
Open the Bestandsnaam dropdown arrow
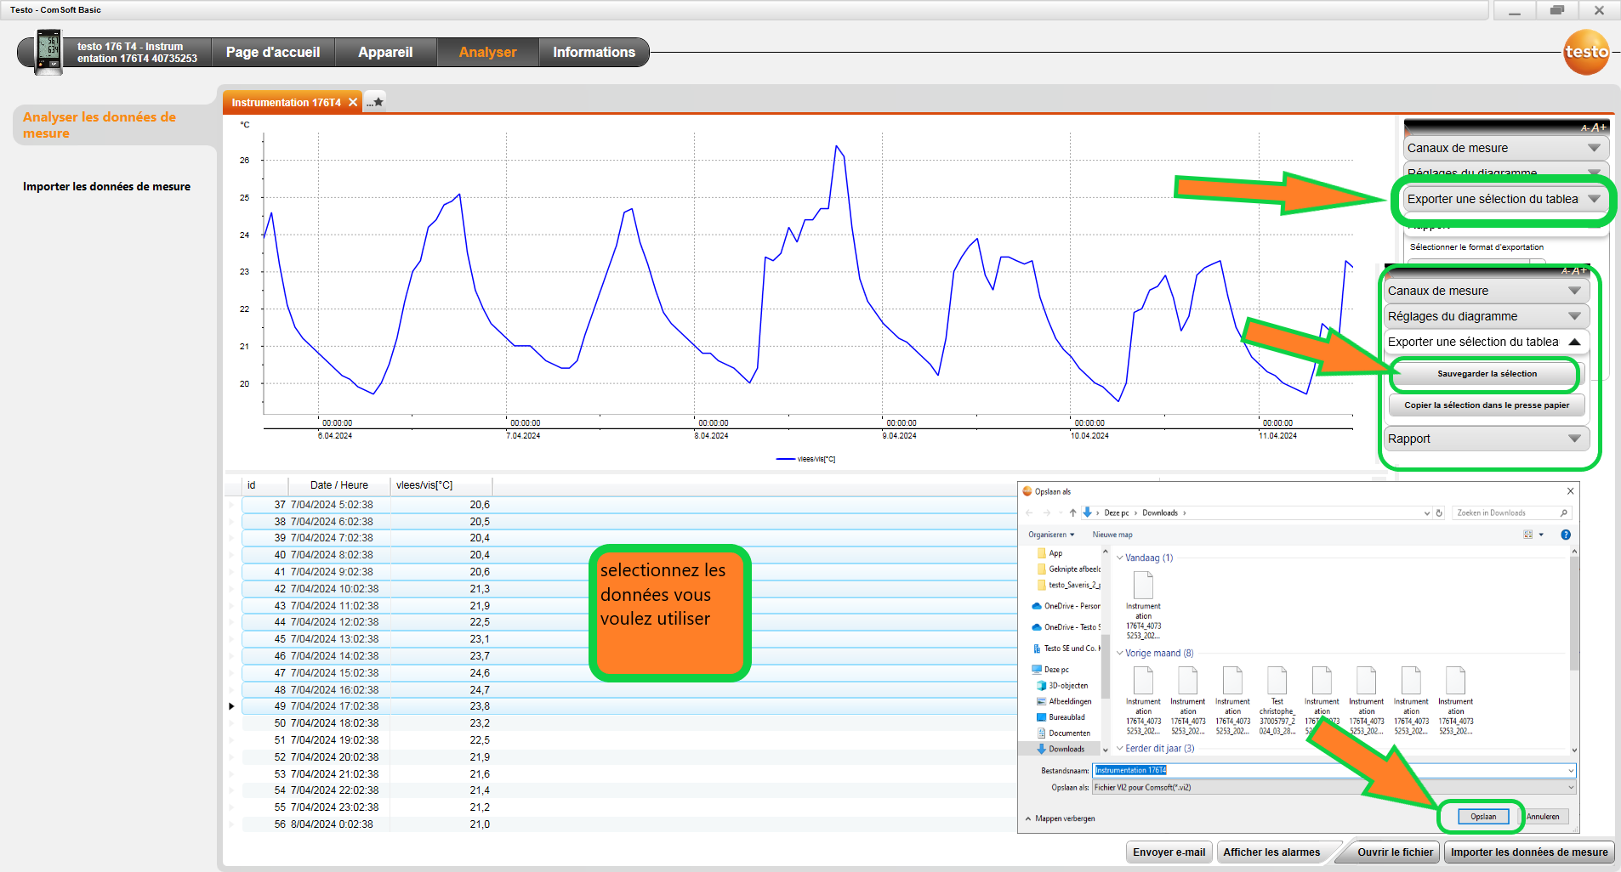pyautogui.click(x=1570, y=771)
